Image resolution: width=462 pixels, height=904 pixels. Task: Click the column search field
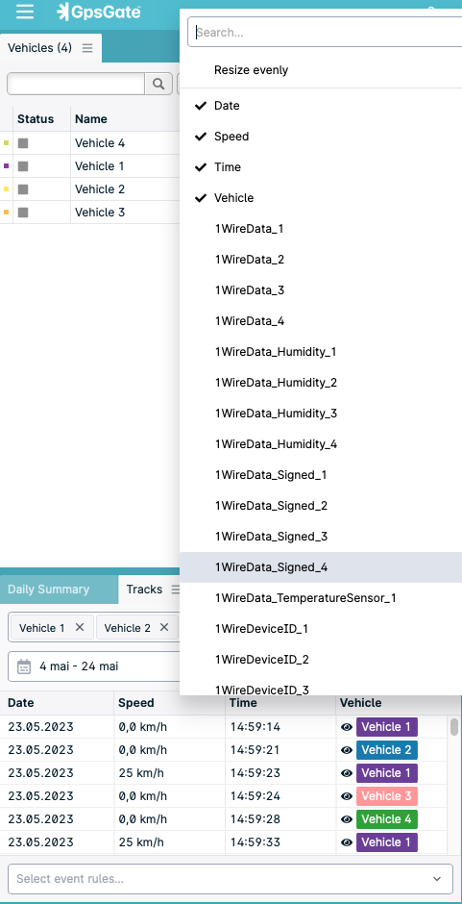[x=328, y=33]
